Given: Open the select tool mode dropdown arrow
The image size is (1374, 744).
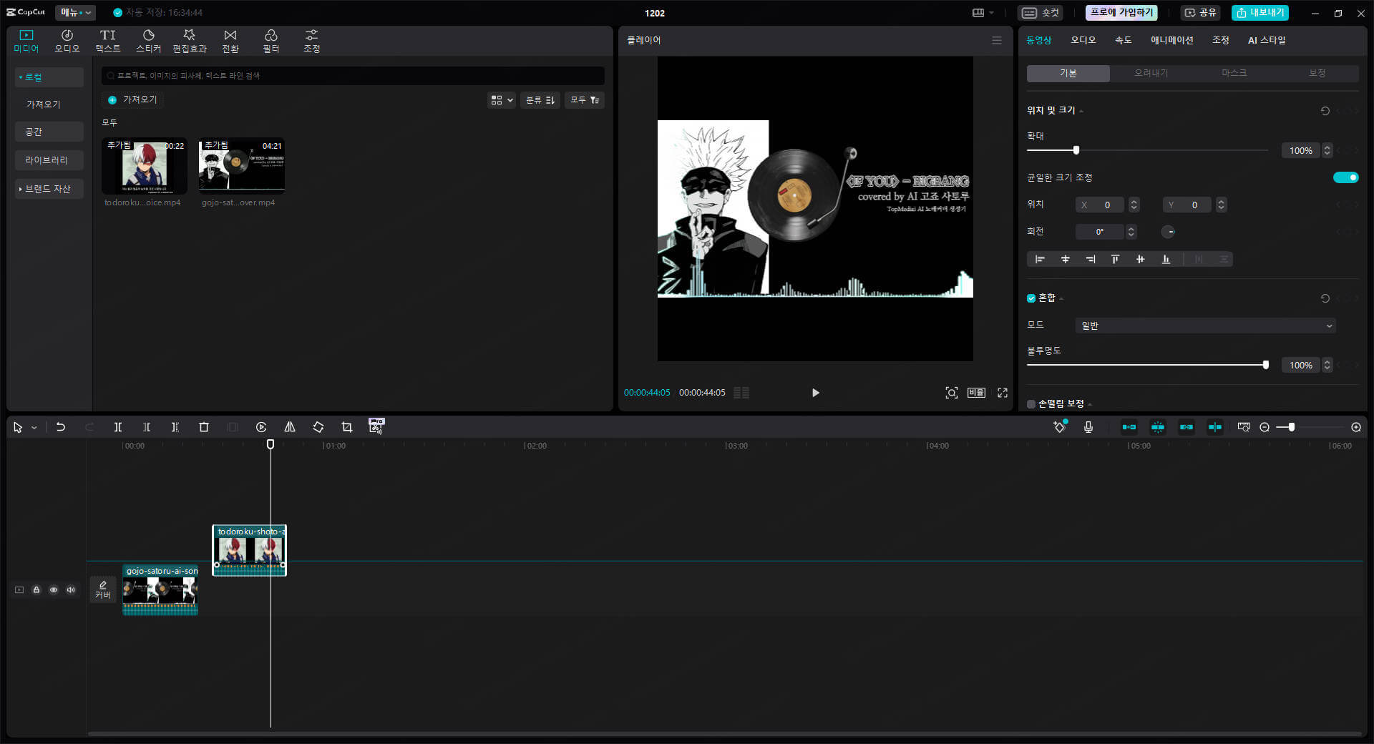Looking at the screenshot, I should (x=34, y=428).
